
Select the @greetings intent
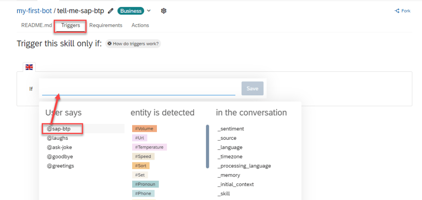tap(60, 166)
